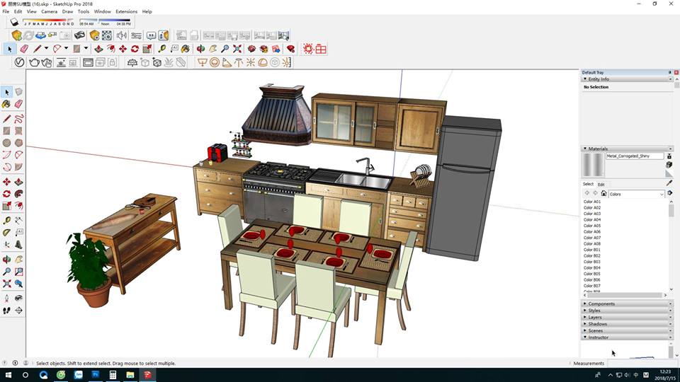Choose the Orbit tool in left toolbar

click(x=6, y=260)
